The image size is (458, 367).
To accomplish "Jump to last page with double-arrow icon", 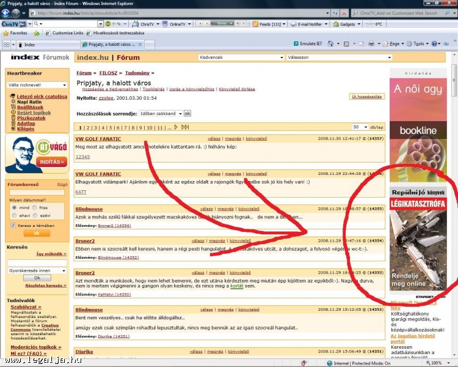I will coord(185,127).
